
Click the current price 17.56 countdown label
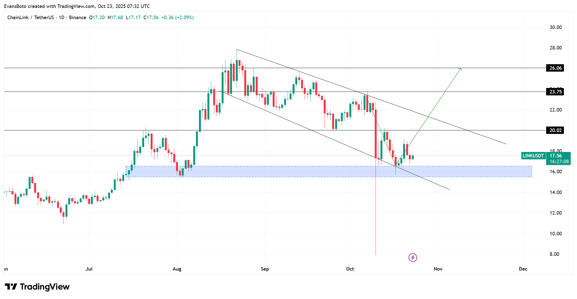point(559,159)
